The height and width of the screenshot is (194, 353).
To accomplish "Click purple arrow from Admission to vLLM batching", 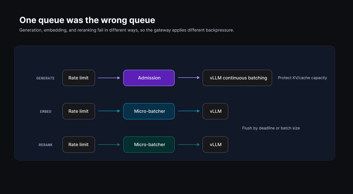I will (x=189, y=78).
